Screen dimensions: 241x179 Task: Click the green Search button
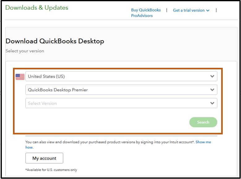pyautogui.click(x=203, y=122)
